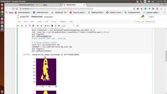
Task: Move selected cell down arrow
Action: [41, 26]
